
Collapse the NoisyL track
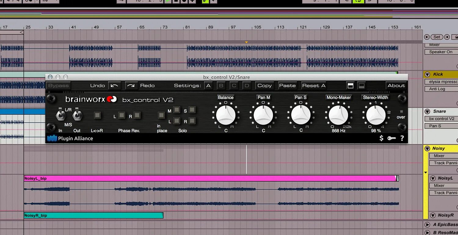coord(433,178)
